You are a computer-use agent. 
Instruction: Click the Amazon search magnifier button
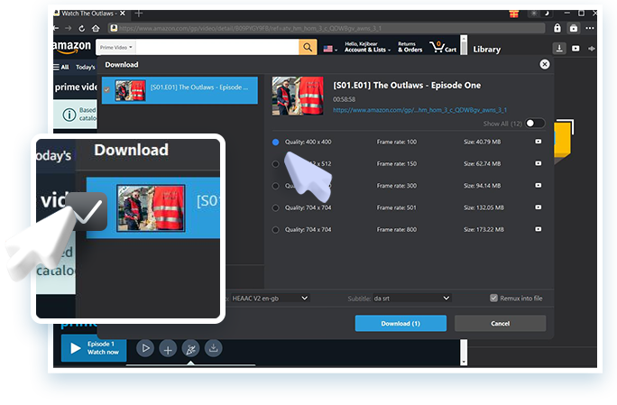coord(308,47)
